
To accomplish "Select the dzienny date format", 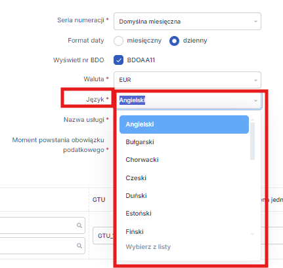I will (174, 41).
